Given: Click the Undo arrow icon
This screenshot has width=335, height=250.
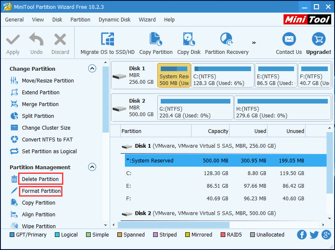Looking at the screenshot, I should [36, 40].
